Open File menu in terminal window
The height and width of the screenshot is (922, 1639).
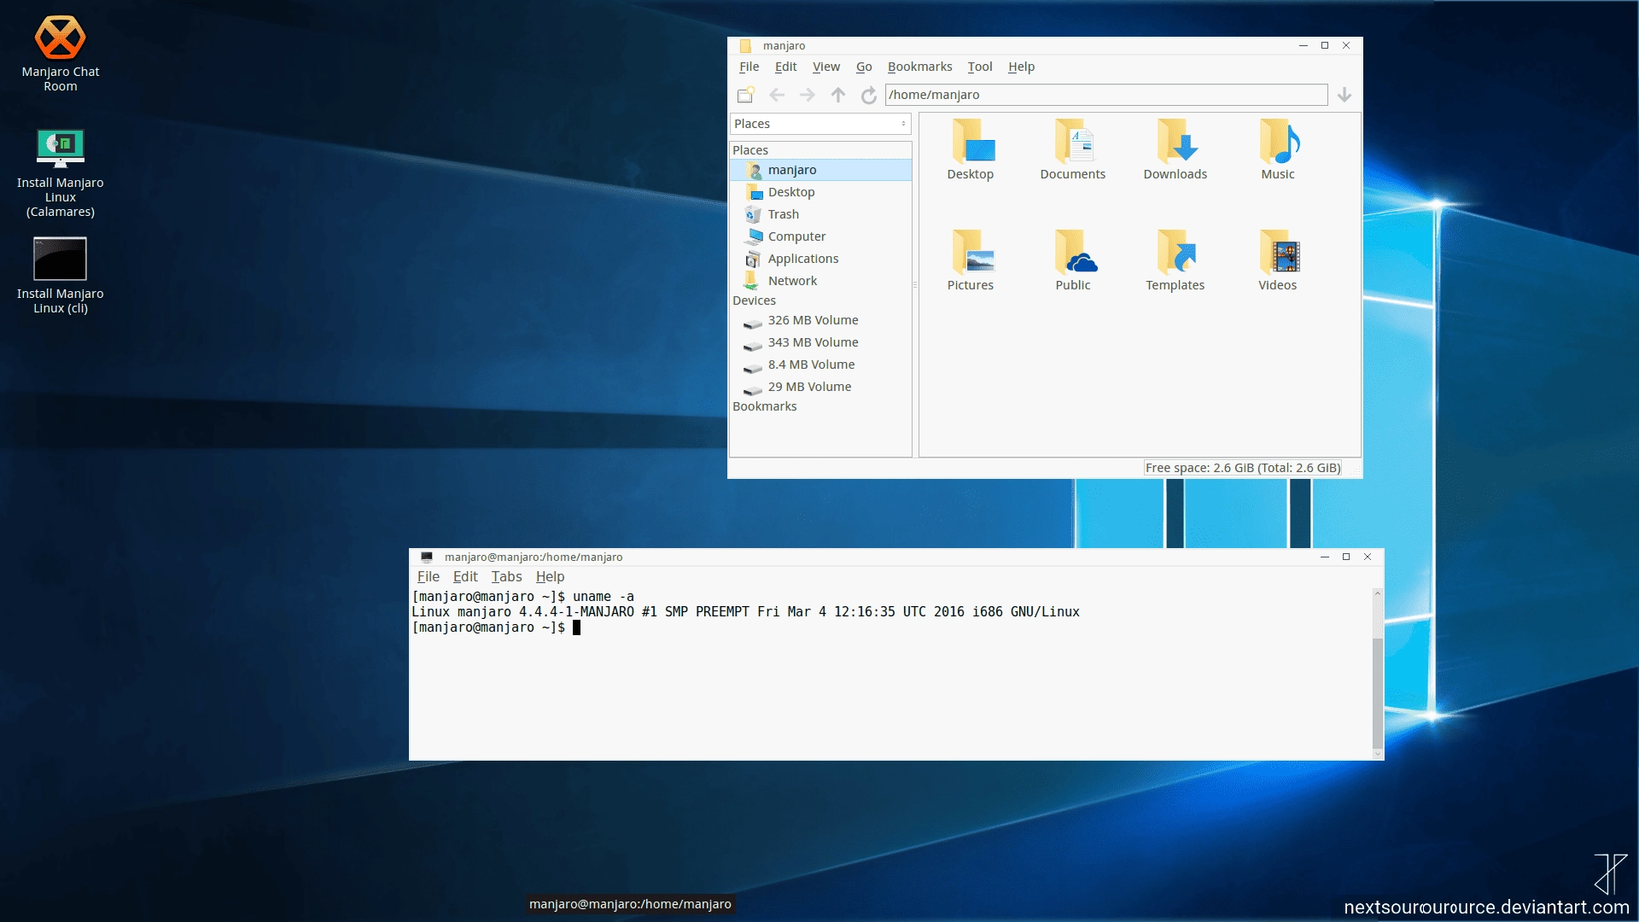point(428,577)
